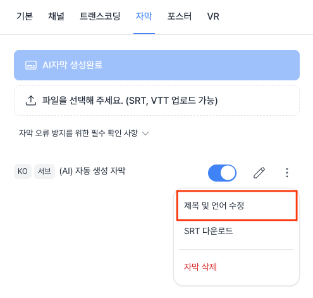Select the 자막 tab

[144, 16]
